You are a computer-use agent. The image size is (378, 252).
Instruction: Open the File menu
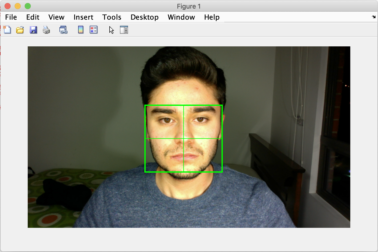(11, 17)
